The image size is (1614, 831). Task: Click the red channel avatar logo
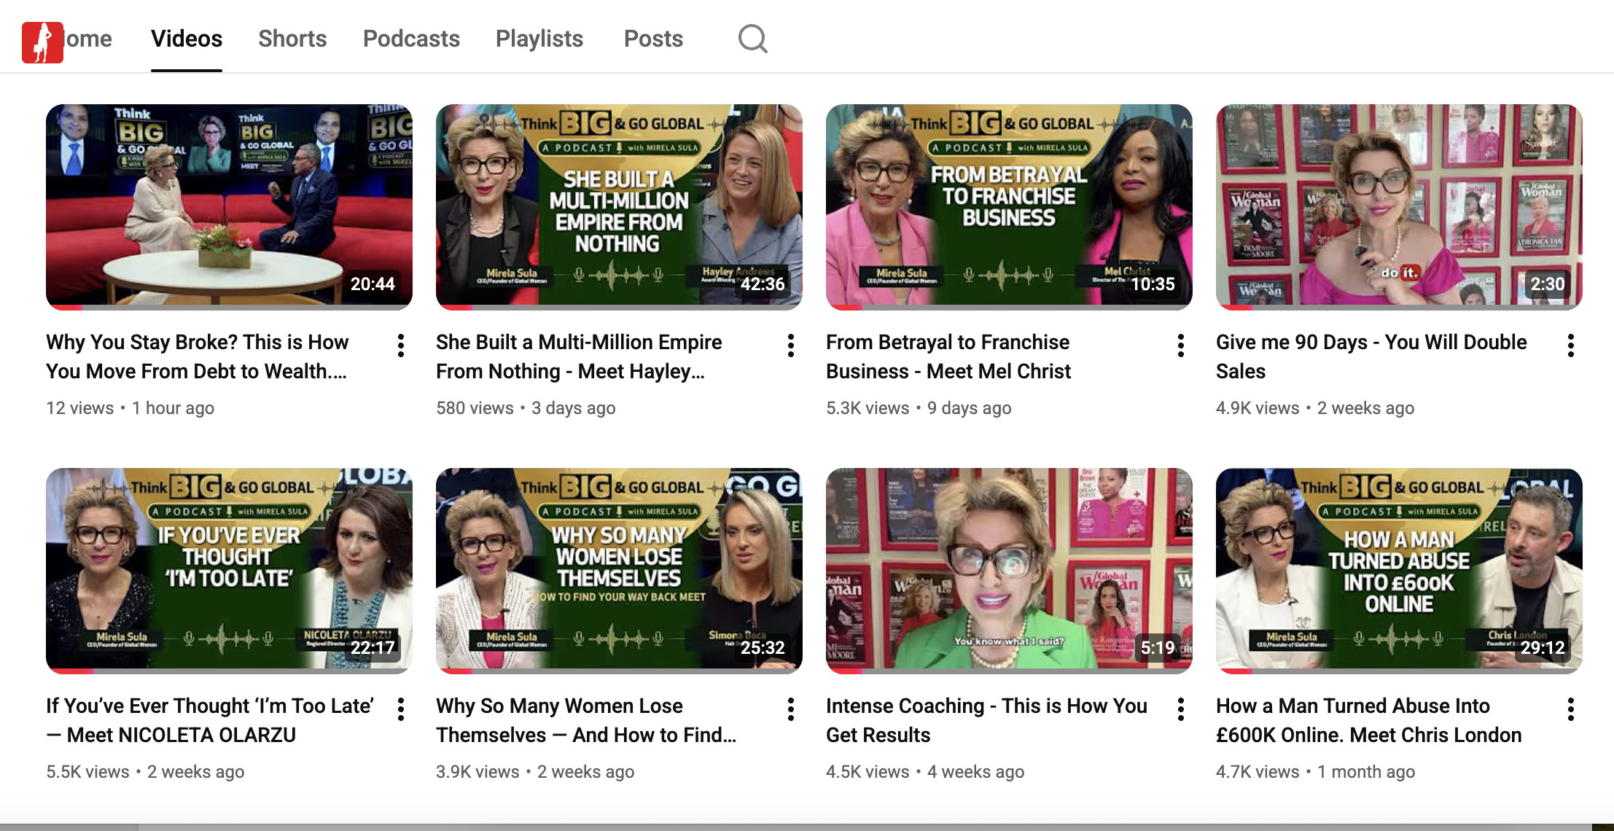click(x=42, y=42)
